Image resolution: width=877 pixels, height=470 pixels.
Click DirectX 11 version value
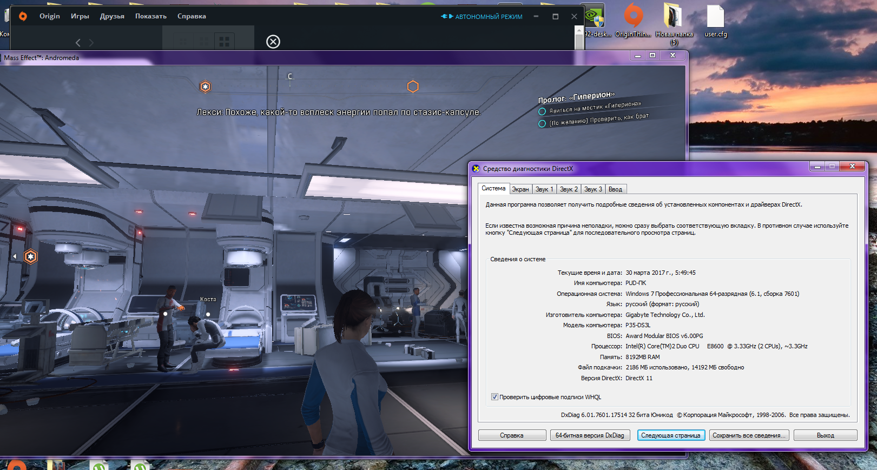tap(639, 378)
